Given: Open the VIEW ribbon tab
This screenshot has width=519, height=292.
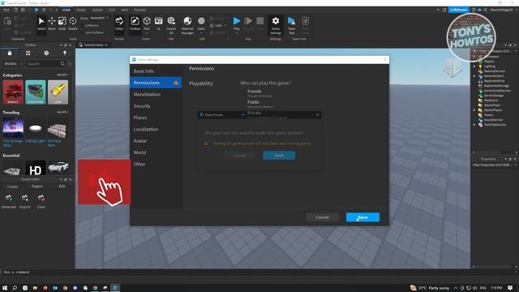Looking at the screenshot, I should tap(125, 10).
